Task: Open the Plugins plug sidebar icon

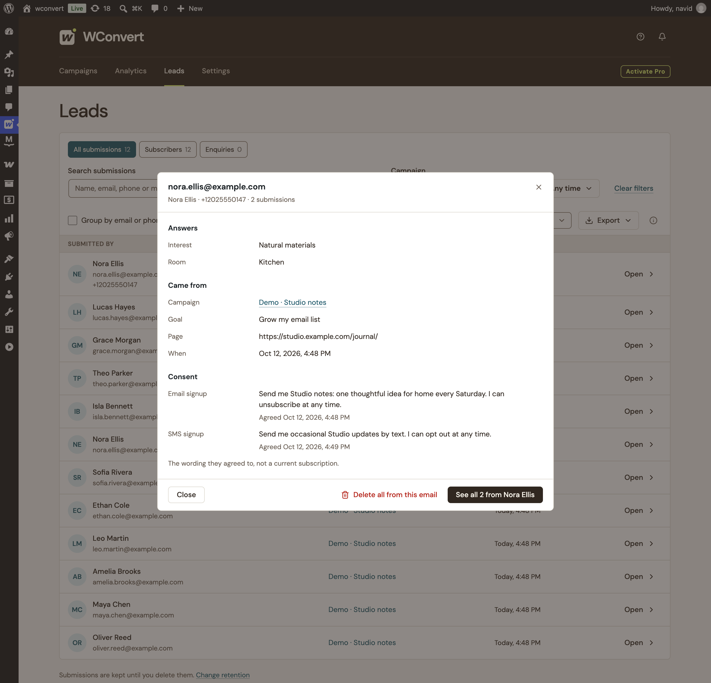Action: (x=9, y=276)
